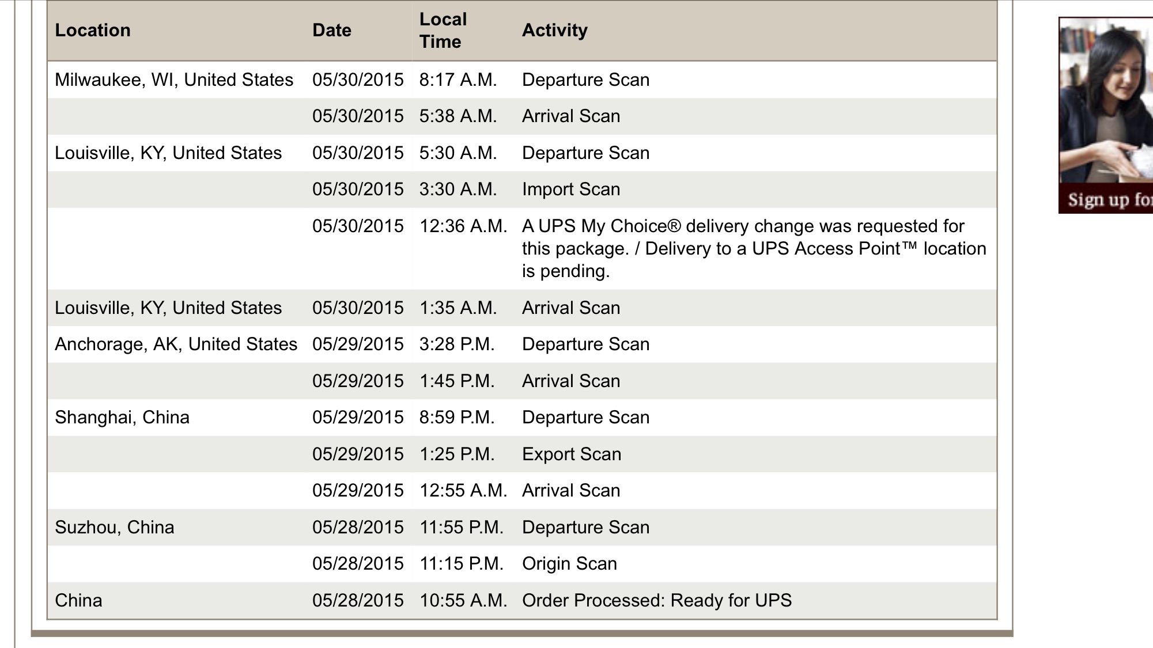Click the Shanghai, China location cell
1153x648 pixels.
click(122, 418)
